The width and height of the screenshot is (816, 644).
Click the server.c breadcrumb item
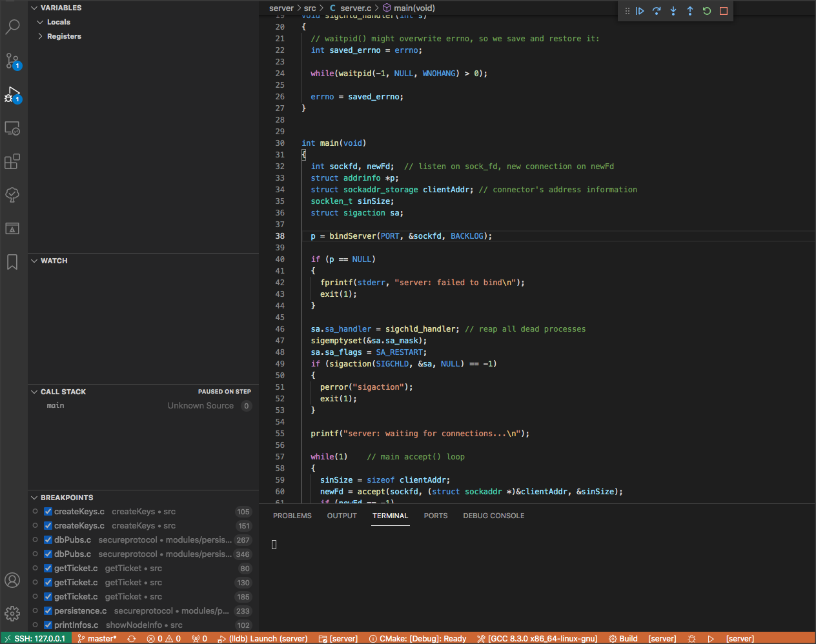[x=351, y=8]
